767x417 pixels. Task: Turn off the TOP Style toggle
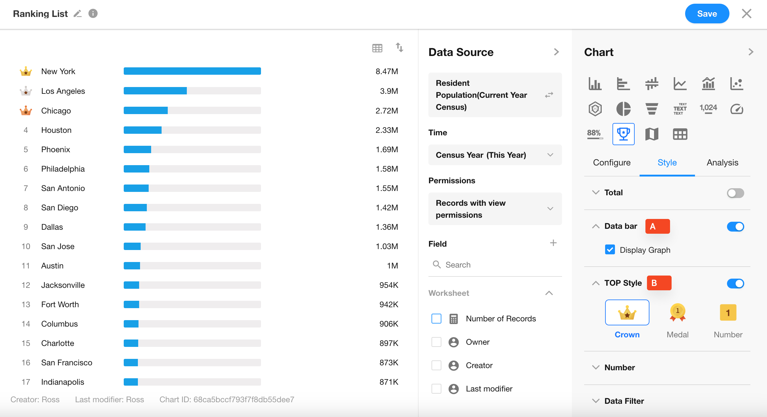(x=735, y=283)
